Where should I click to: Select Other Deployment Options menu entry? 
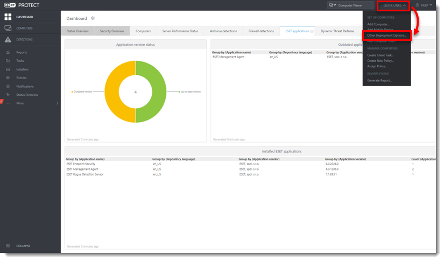386,35
